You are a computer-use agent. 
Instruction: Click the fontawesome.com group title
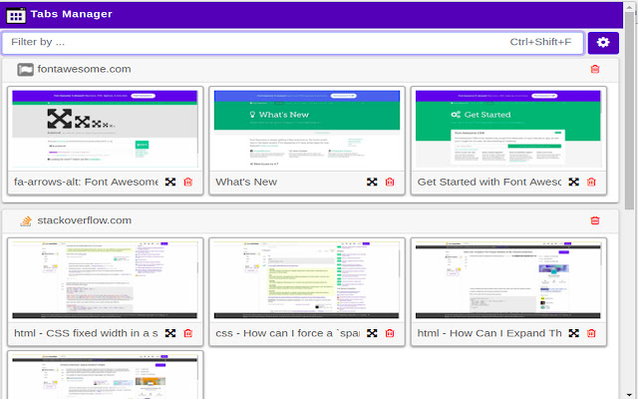coord(84,69)
